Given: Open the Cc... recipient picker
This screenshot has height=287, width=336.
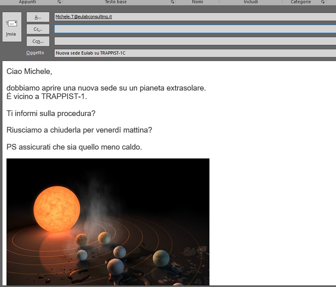Looking at the screenshot, I should 38,29.
